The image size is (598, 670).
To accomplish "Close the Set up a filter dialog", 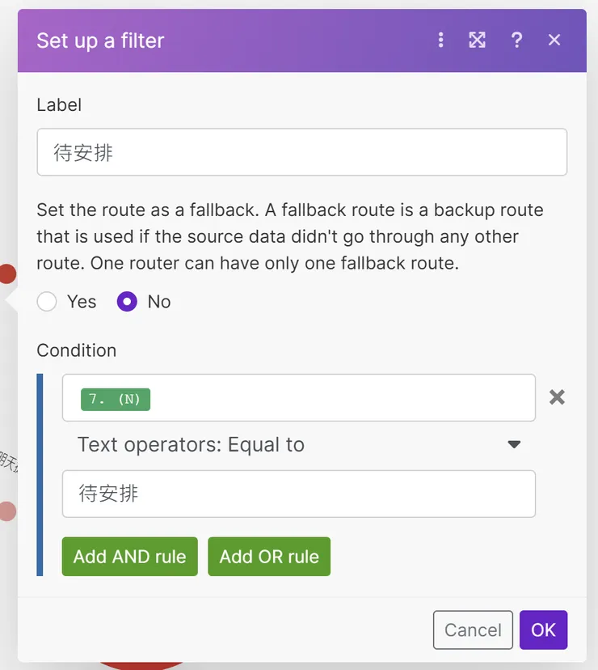I will pos(554,40).
